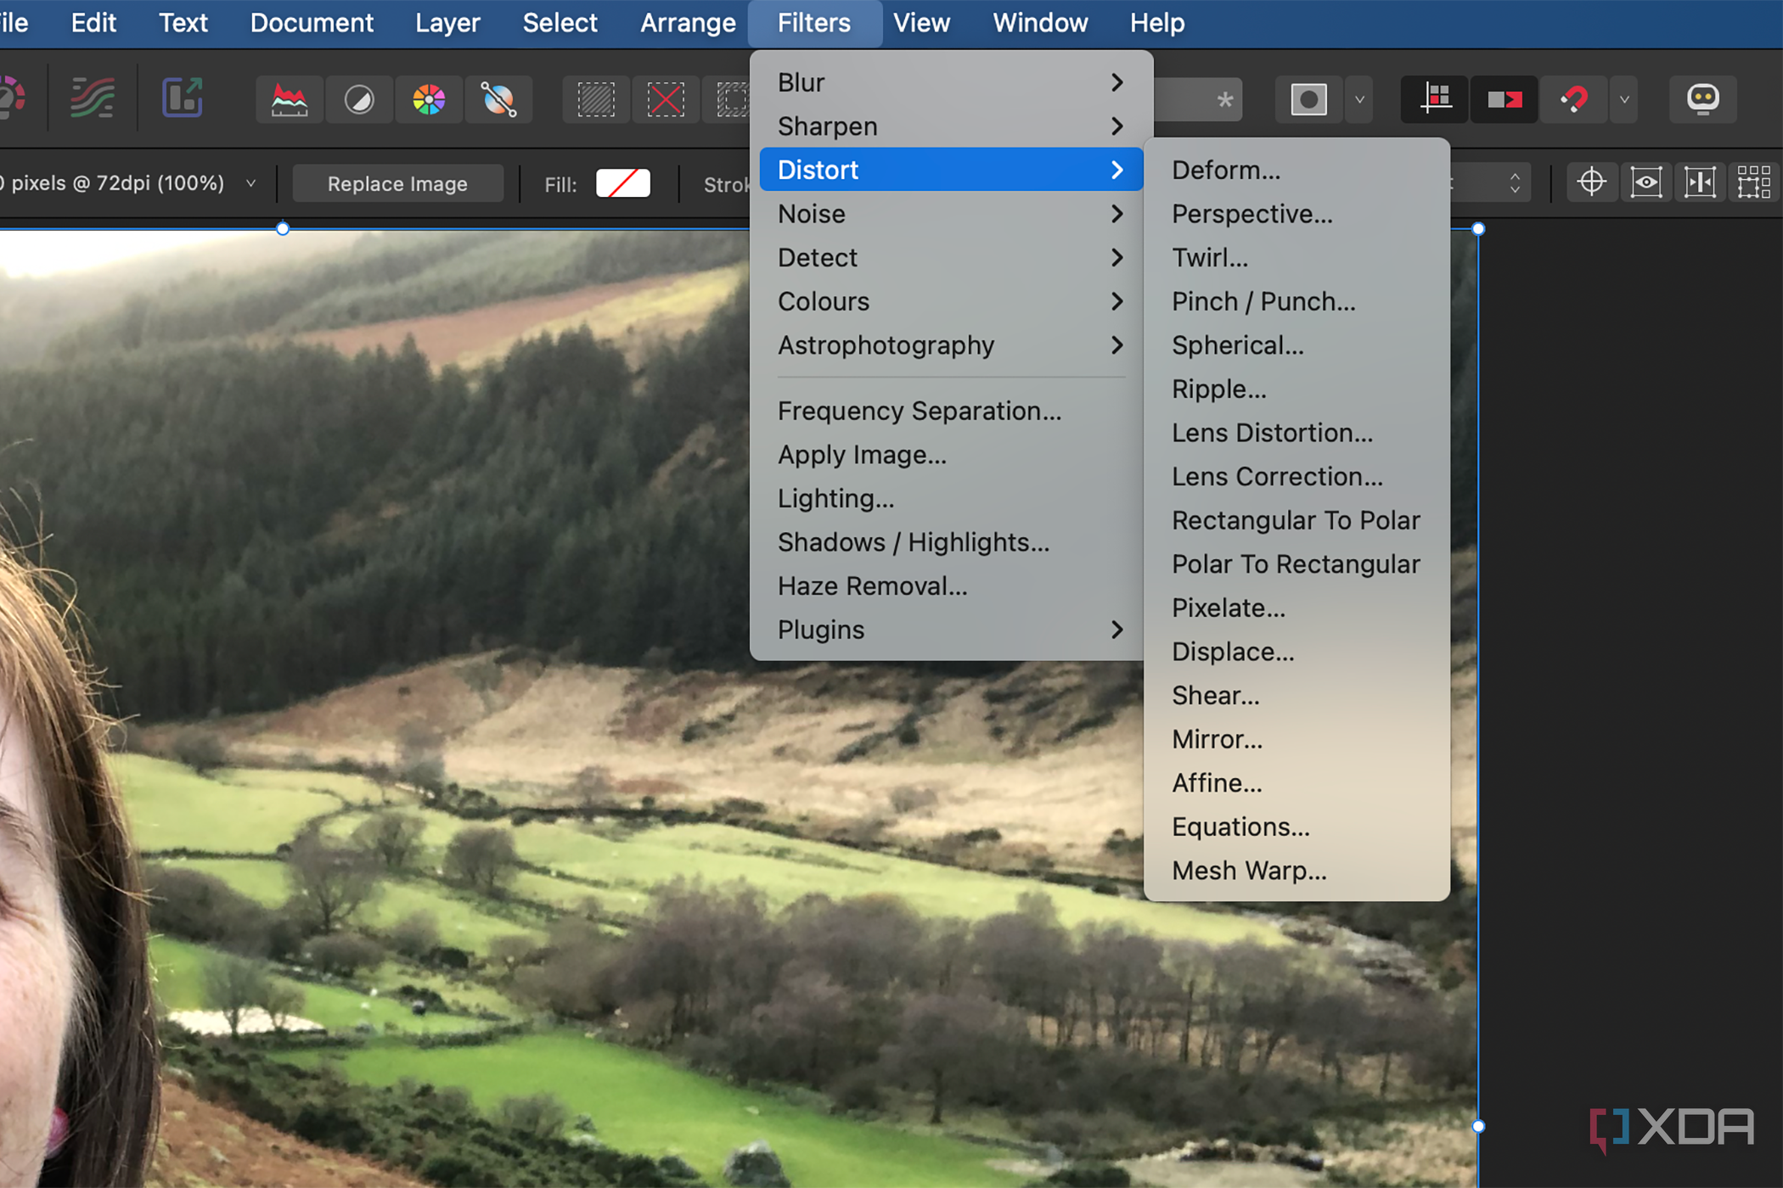Toggle the transform origin crosshair button
The width and height of the screenshot is (1783, 1188).
point(1591,182)
